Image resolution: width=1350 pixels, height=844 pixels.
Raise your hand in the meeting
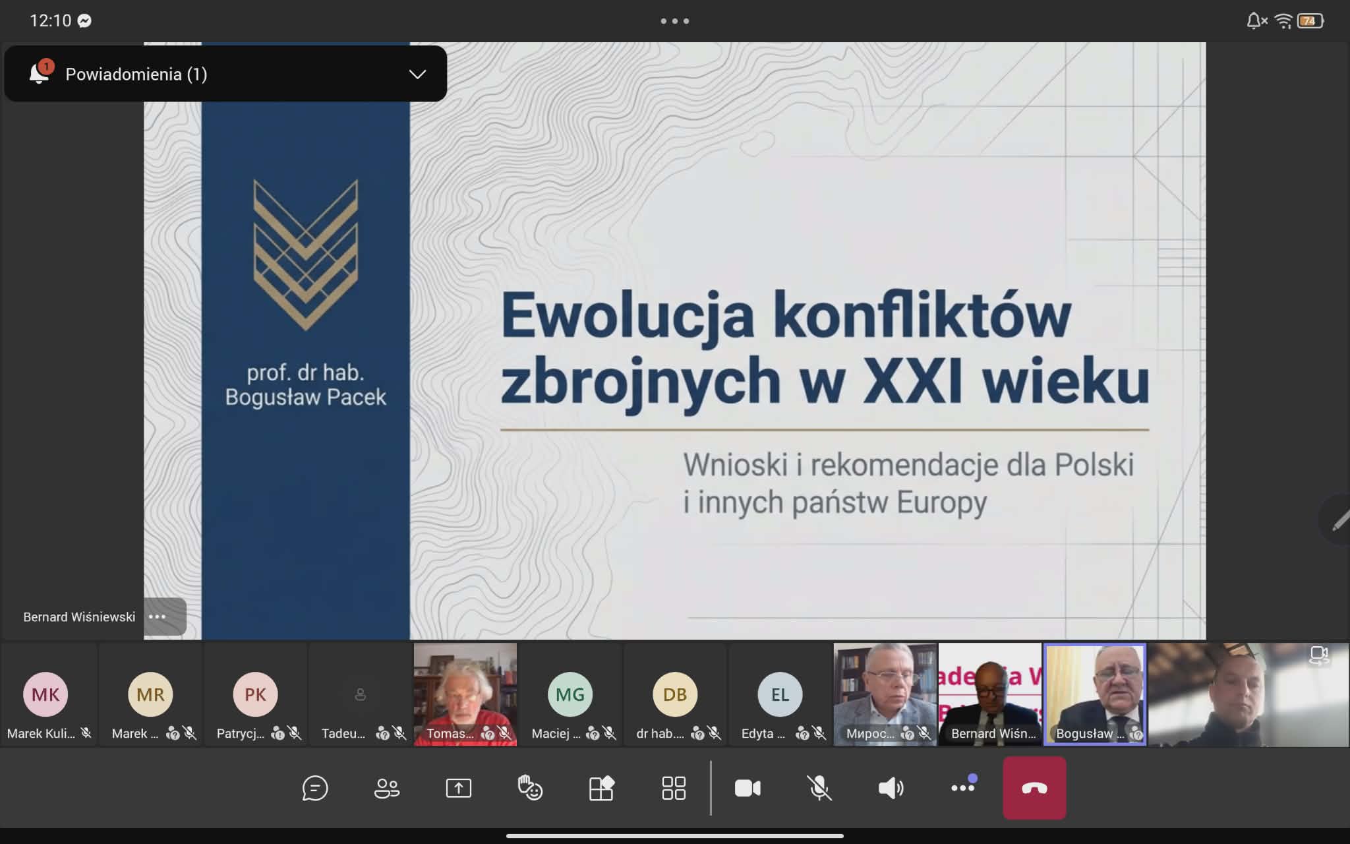pyautogui.click(x=530, y=787)
